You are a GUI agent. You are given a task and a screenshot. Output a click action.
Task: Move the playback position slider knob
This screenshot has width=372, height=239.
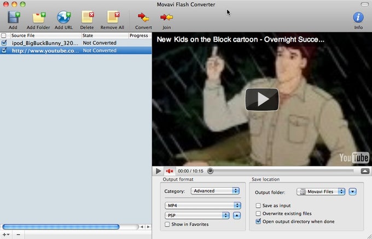[210, 171]
